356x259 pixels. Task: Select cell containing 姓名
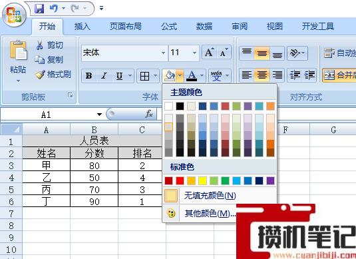tap(47, 153)
